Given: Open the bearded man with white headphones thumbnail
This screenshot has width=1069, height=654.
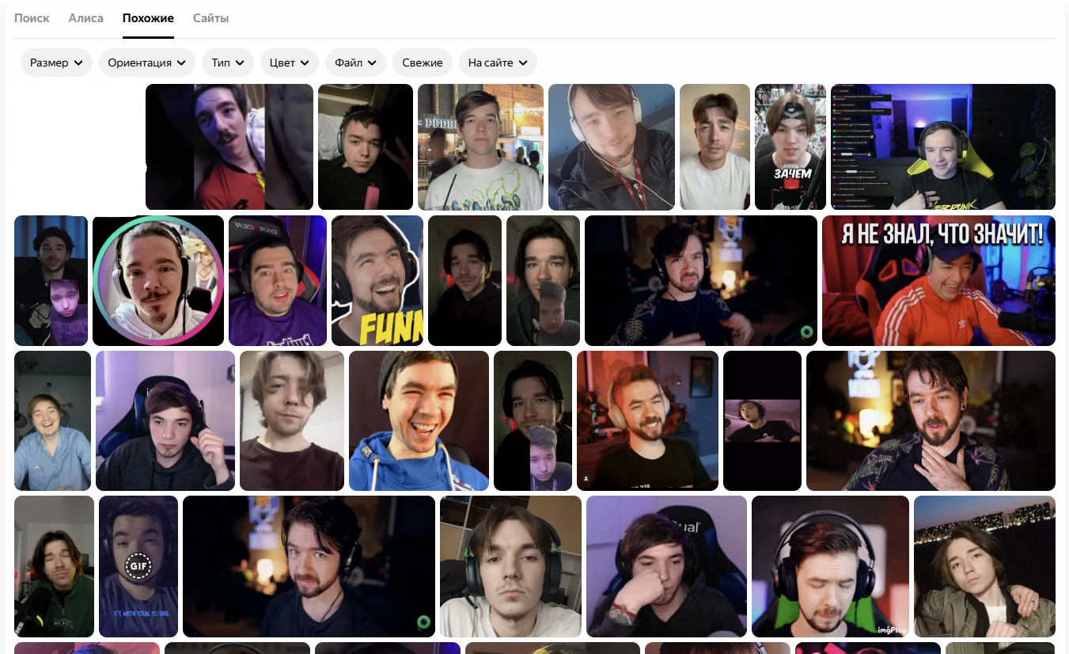Looking at the screenshot, I should (x=647, y=420).
